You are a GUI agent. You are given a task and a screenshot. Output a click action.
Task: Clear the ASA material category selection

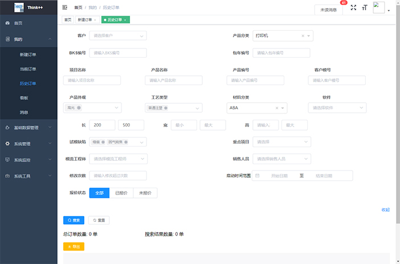(277, 108)
